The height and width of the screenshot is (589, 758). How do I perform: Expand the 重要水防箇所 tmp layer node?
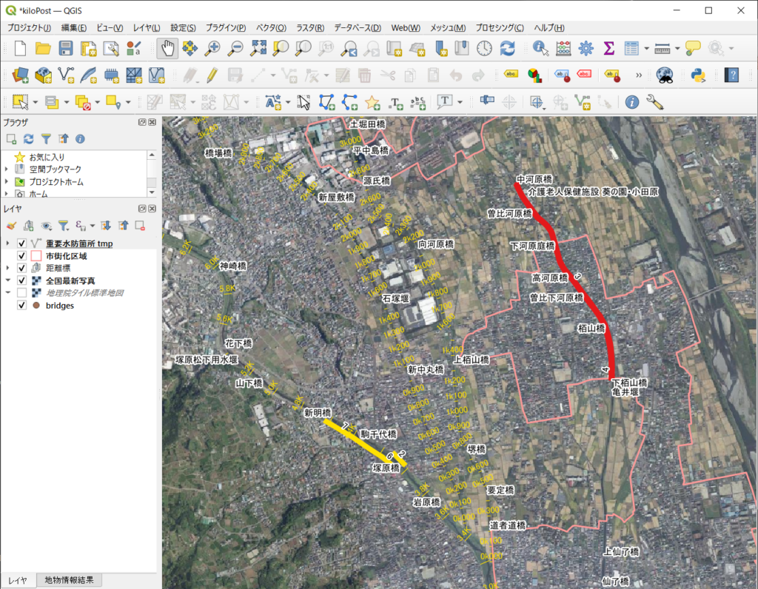(7, 243)
